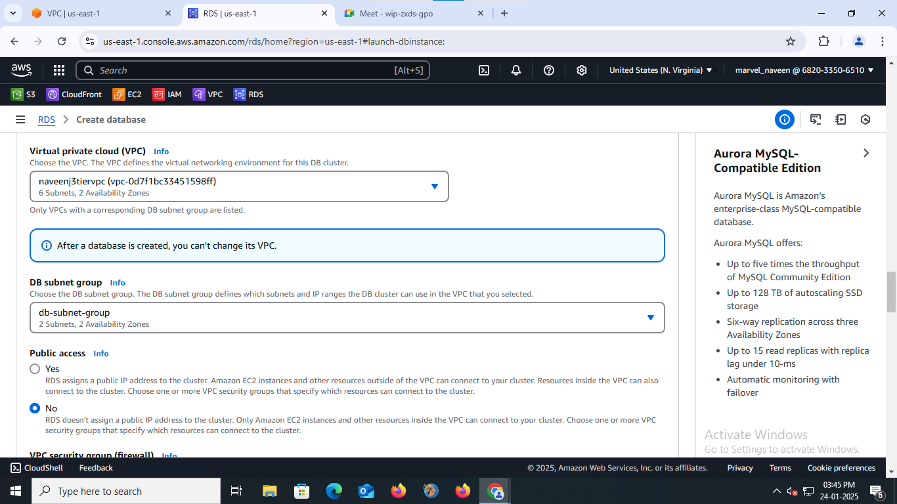View site information icon in address bar

click(90, 41)
